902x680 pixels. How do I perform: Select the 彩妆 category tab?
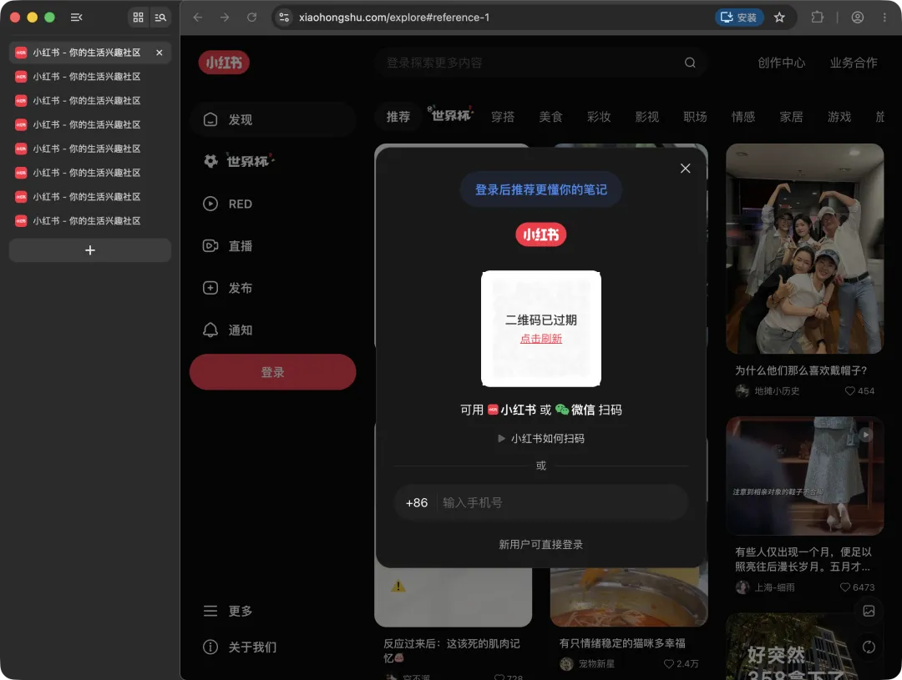[x=599, y=117]
